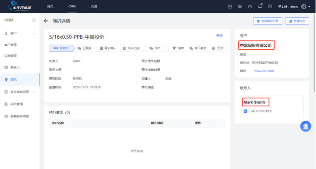
Task: Click the page vertical scrollbar
Action: [x=314, y=52]
